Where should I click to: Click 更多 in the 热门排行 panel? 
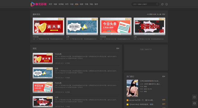pos(164,76)
